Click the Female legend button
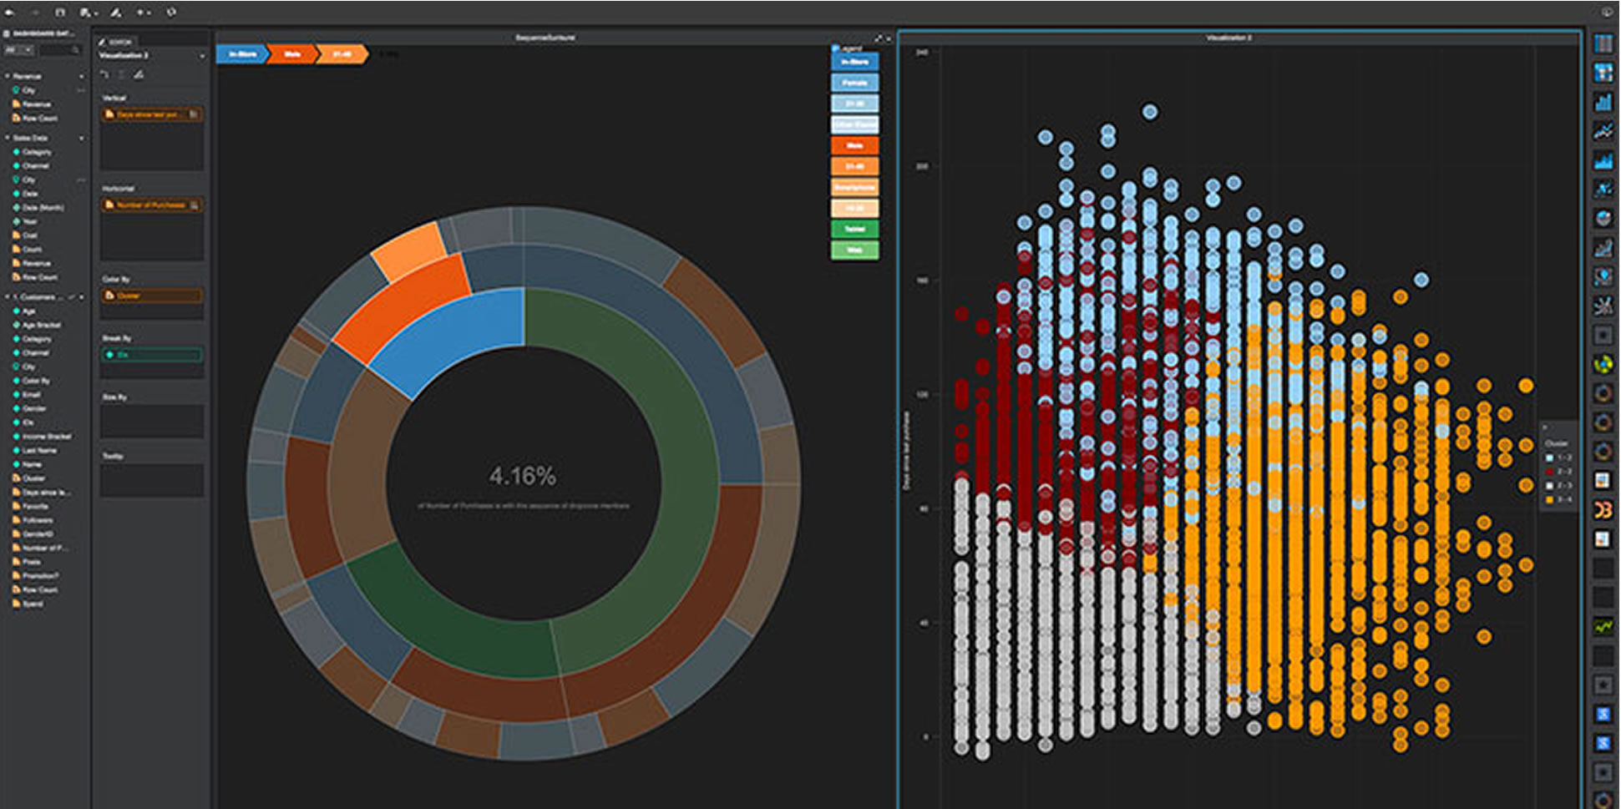The width and height of the screenshot is (1621, 809). 854,83
